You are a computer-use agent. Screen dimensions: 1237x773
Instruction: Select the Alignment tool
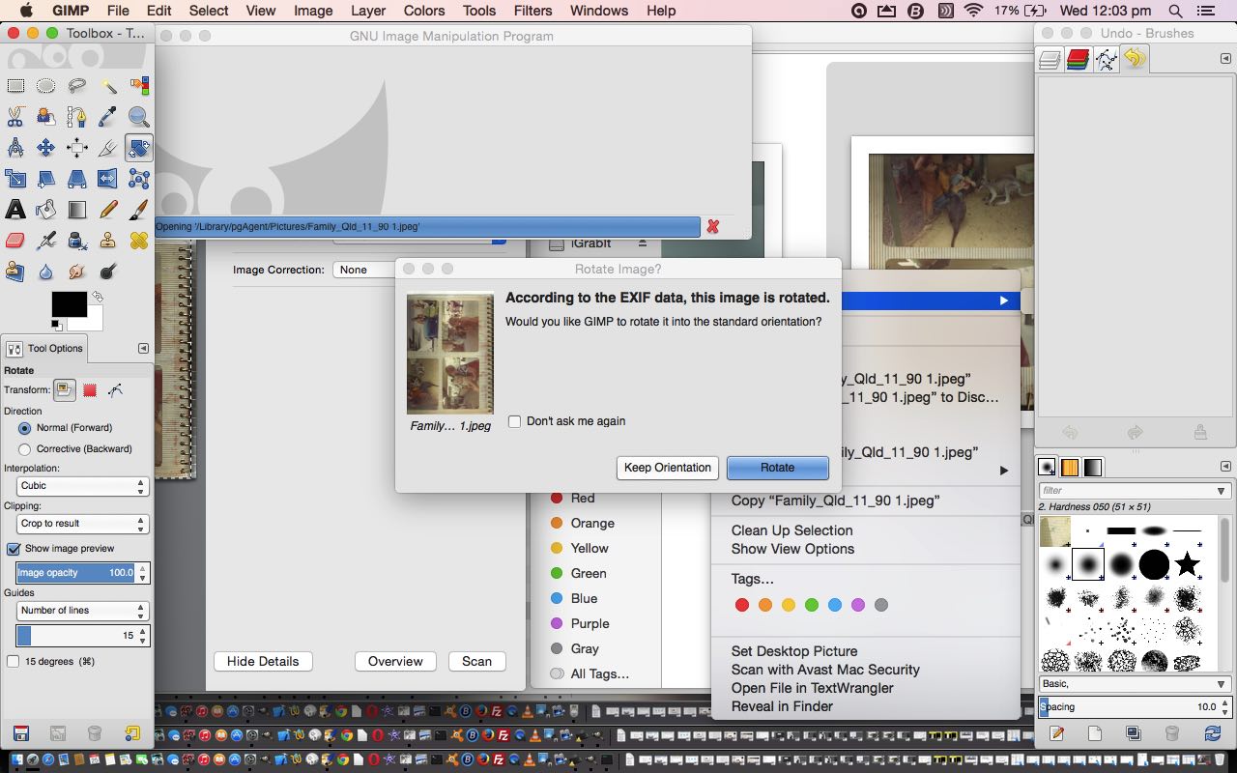[76, 148]
